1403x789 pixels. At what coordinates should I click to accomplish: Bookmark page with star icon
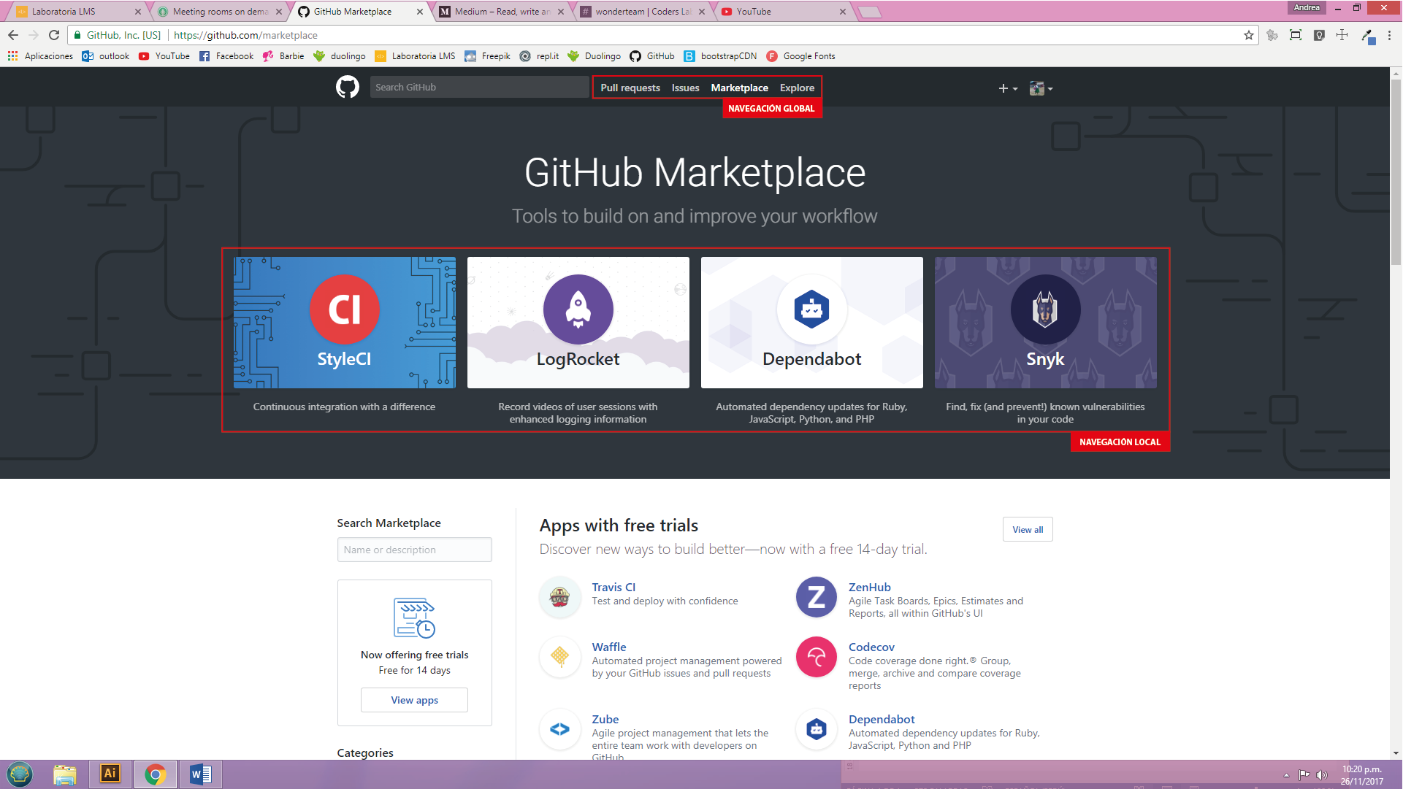coord(1249,35)
